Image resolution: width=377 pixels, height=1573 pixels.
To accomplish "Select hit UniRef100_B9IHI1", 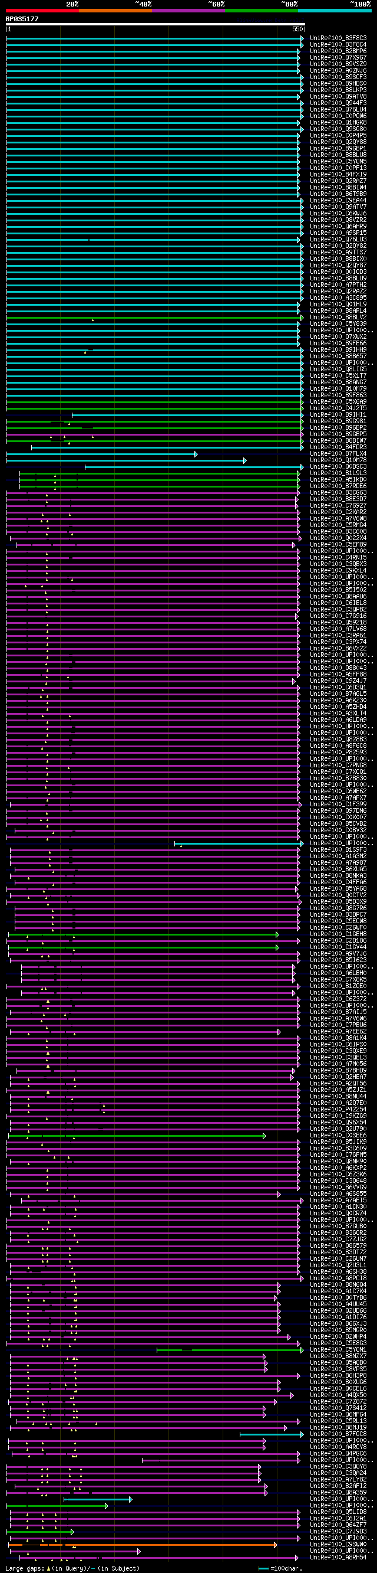I will [338, 415].
